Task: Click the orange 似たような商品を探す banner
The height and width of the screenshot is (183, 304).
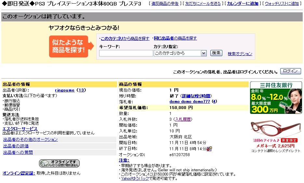Action: pyautogui.click(x=71, y=46)
